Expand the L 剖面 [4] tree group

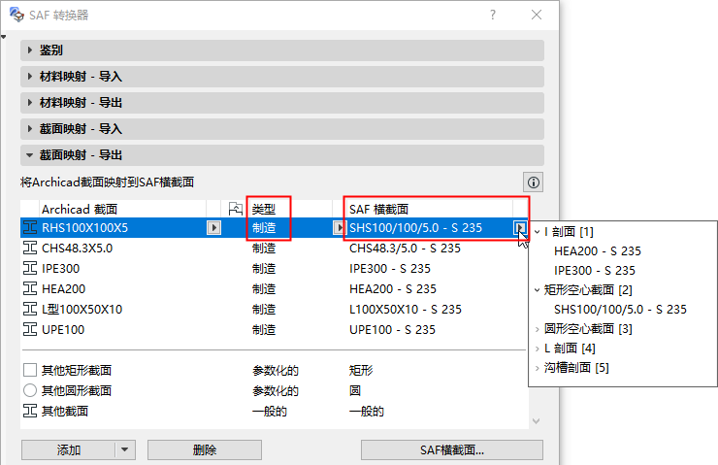(x=538, y=349)
